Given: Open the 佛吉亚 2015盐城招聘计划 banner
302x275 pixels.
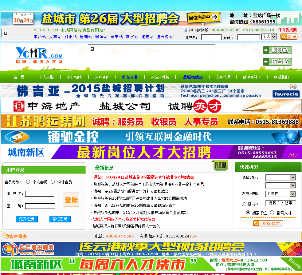Looking at the screenshot, I should tap(151, 91).
